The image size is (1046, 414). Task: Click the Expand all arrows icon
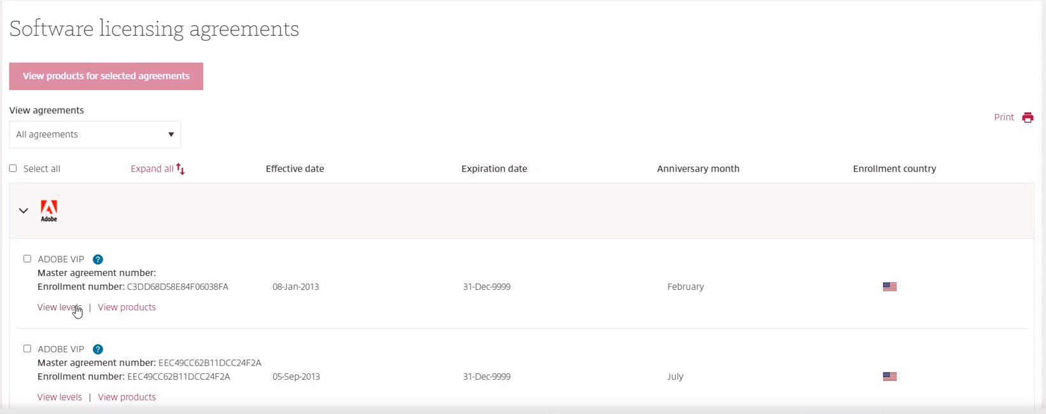[181, 169]
